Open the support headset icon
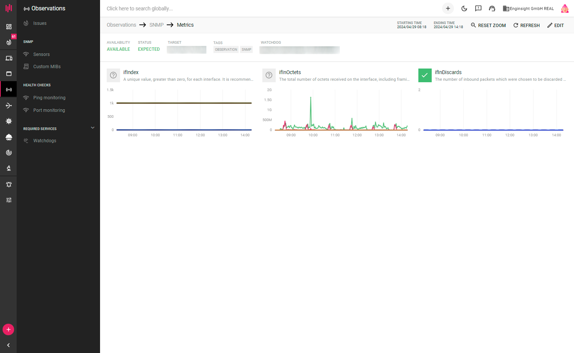This screenshot has width=574, height=353. (492, 9)
